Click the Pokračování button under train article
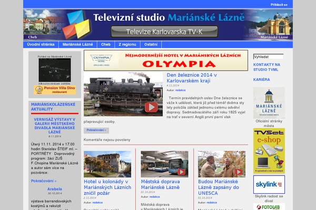 pyautogui.click(x=96, y=130)
